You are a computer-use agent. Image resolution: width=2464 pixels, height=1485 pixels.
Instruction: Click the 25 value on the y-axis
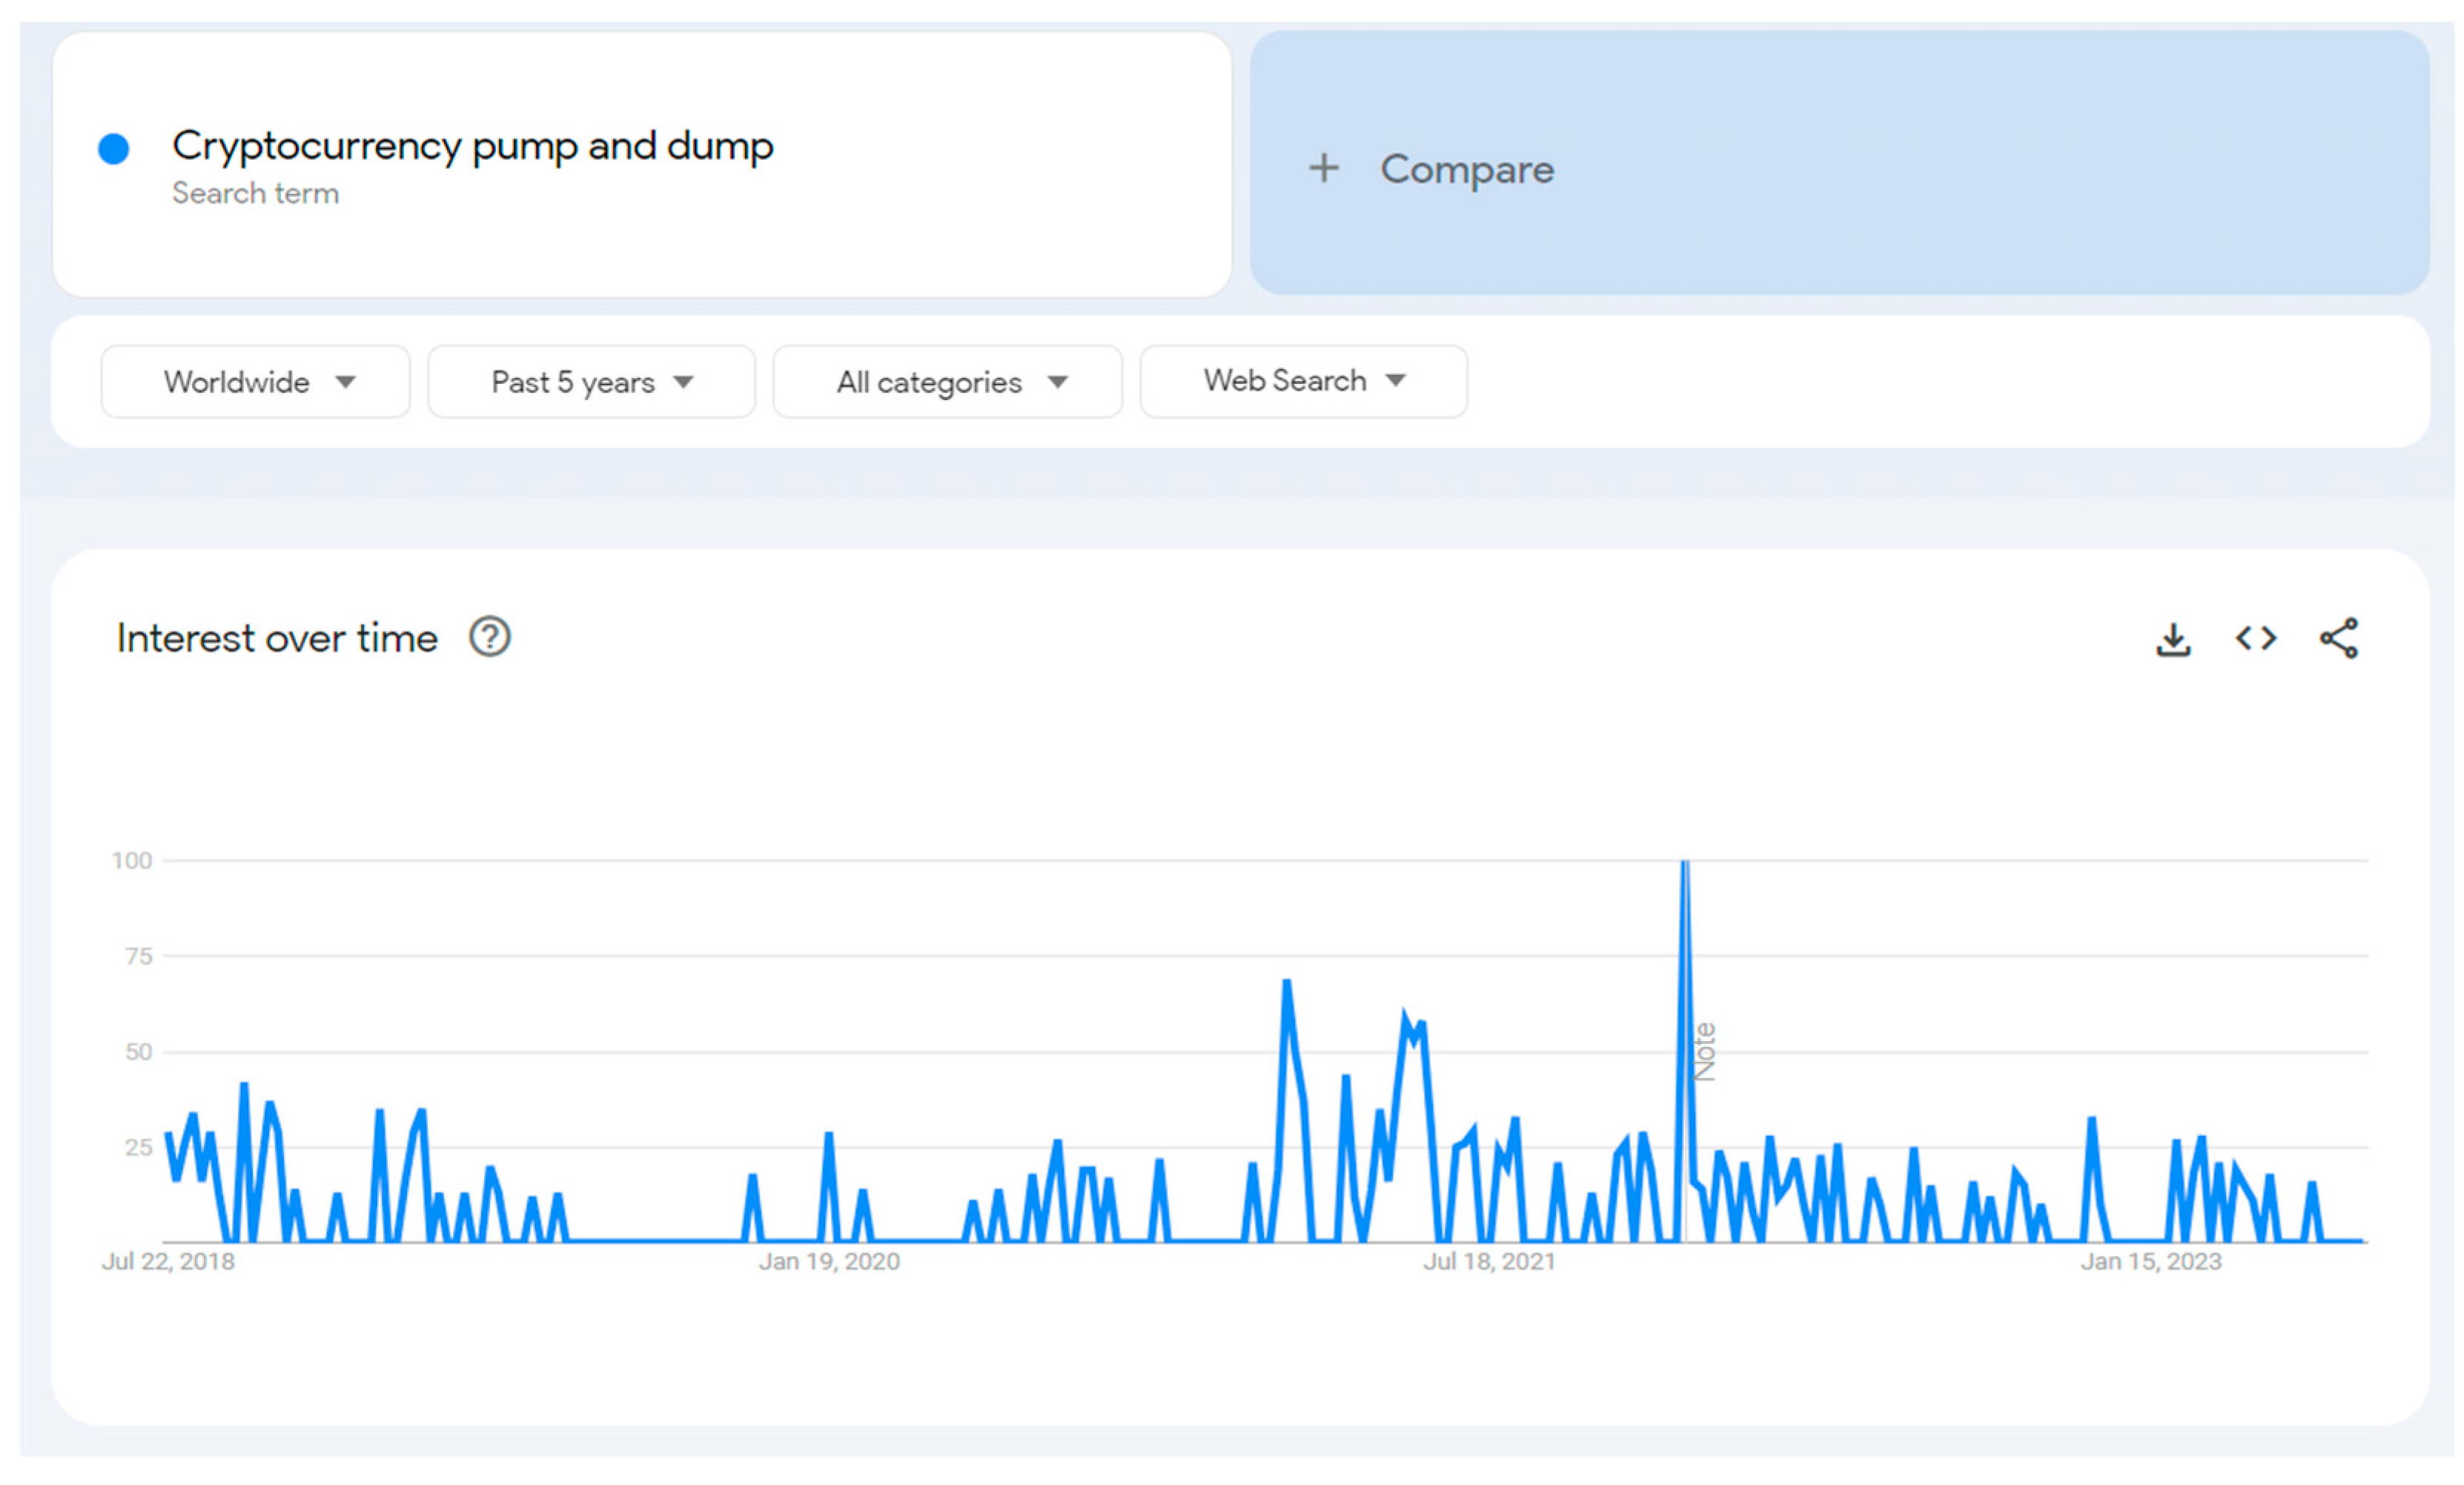139,1147
